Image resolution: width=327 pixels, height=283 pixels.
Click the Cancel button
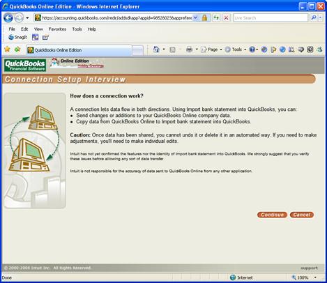pos(302,215)
